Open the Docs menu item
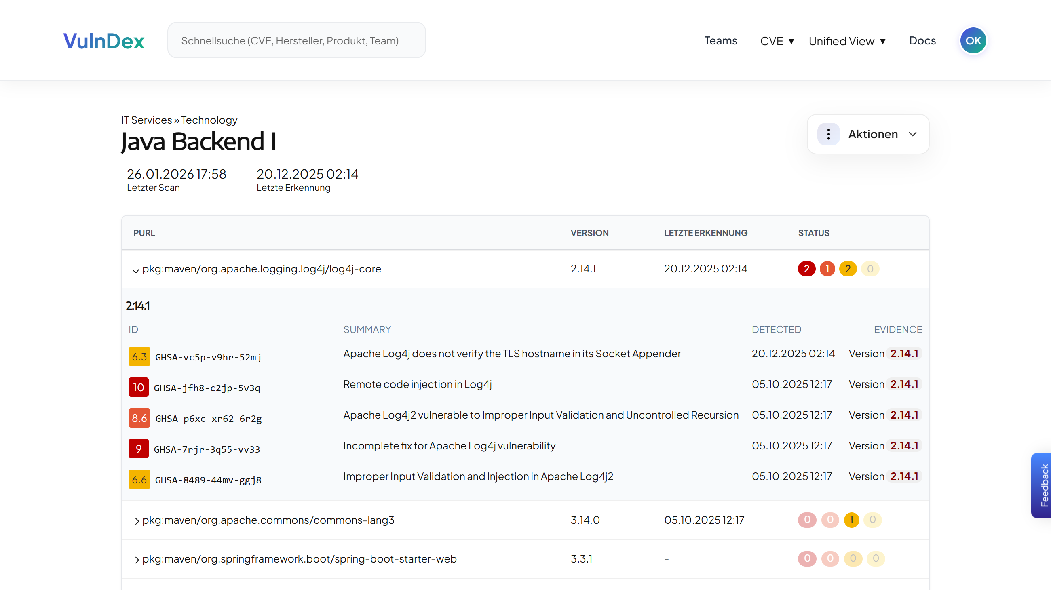The image size is (1051, 590). coord(922,41)
